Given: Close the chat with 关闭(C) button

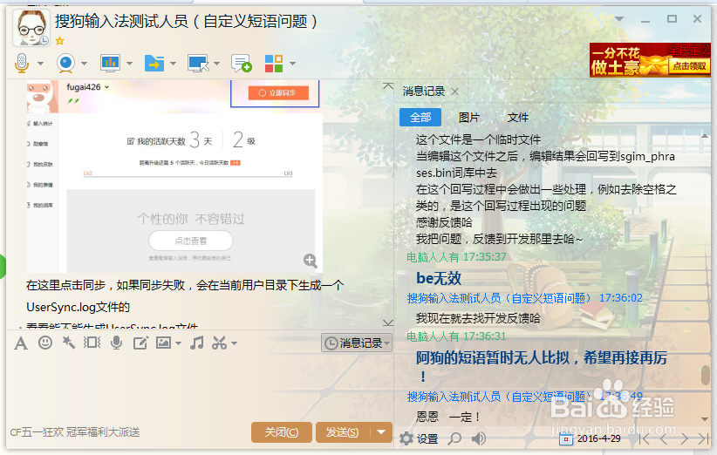Looking at the screenshot, I should click(x=282, y=432).
